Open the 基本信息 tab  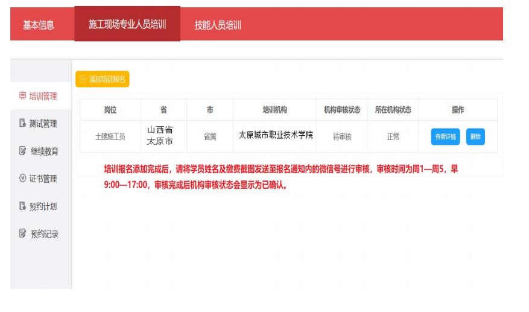point(39,25)
